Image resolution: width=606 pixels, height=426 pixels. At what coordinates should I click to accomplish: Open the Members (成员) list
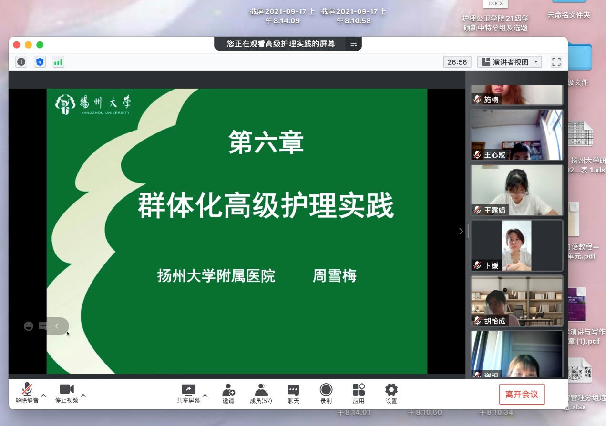coord(261,394)
